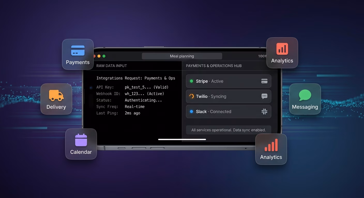Select the Slack Connected service row

pyautogui.click(x=229, y=112)
